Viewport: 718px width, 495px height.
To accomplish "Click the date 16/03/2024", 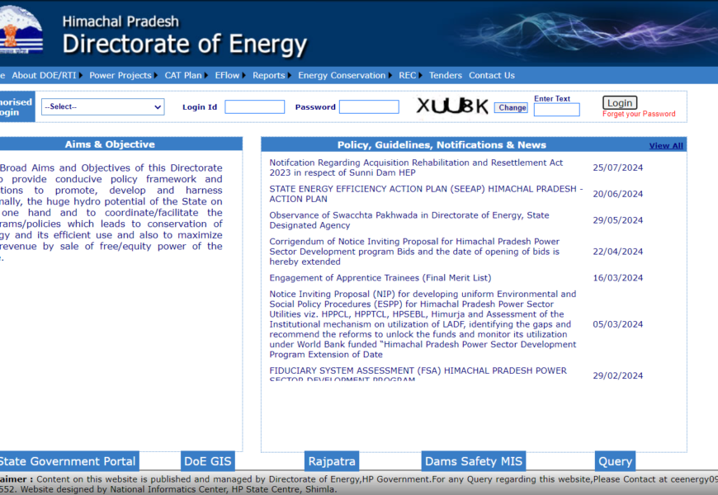I will pyautogui.click(x=617, y=278).
